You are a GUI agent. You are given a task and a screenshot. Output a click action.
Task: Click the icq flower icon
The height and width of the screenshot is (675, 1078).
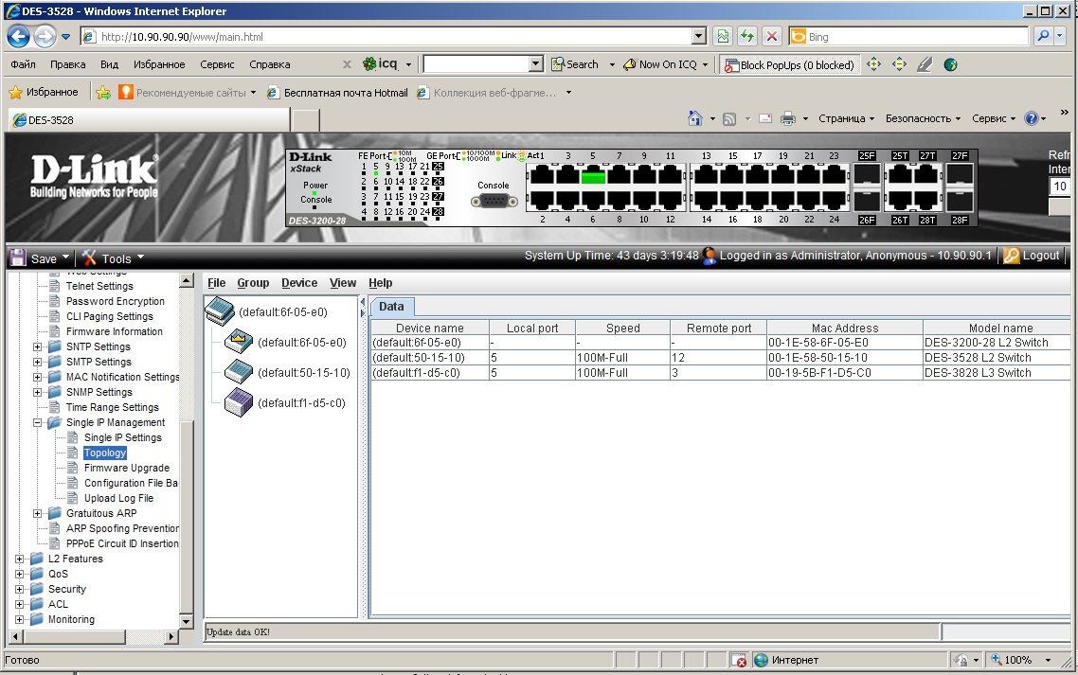369,64
